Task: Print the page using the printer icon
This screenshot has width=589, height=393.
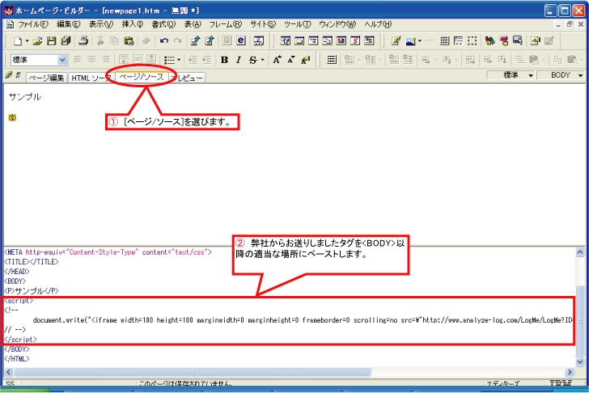Action: tap(83, 41)
